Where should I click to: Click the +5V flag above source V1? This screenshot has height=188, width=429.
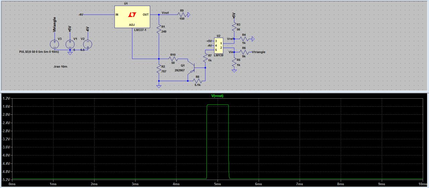point(70,29)
